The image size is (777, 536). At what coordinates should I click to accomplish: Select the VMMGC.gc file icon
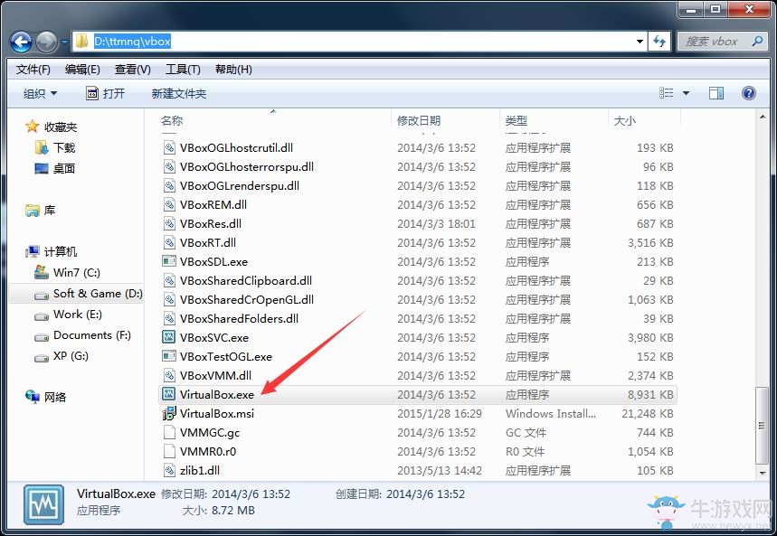click(169, 432)
